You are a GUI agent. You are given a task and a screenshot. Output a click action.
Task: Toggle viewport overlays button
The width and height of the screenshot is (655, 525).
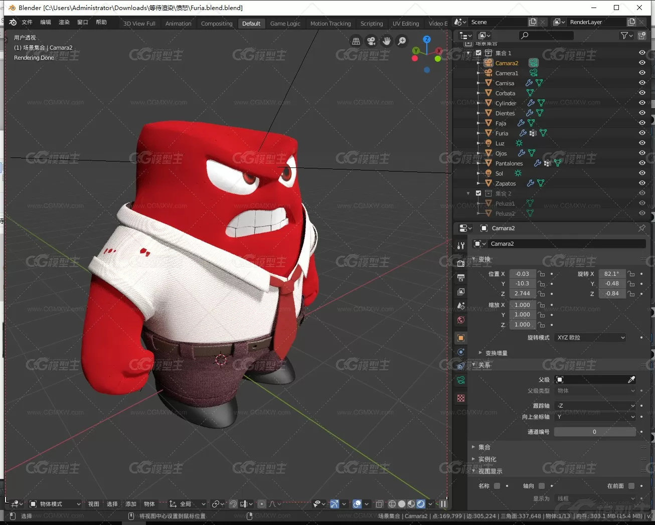point(357,504)
